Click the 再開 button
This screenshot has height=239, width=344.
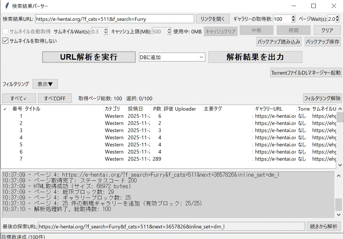294,30
